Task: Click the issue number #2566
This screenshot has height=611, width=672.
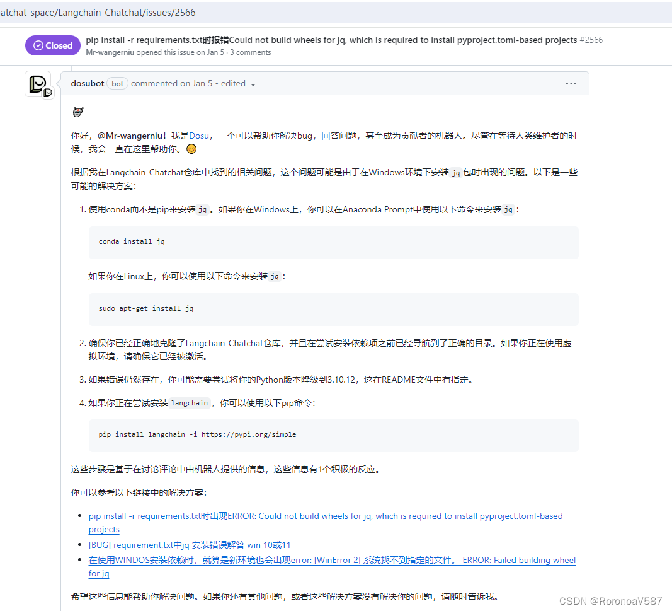Action: (x=591, y=40)
